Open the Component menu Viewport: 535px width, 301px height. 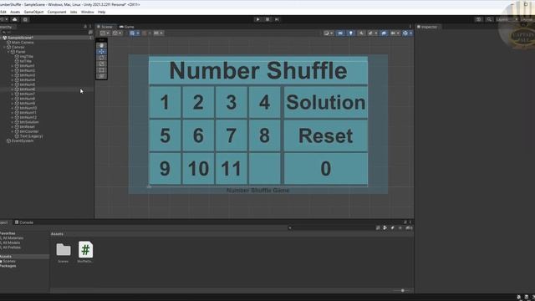tap(57, 12)
